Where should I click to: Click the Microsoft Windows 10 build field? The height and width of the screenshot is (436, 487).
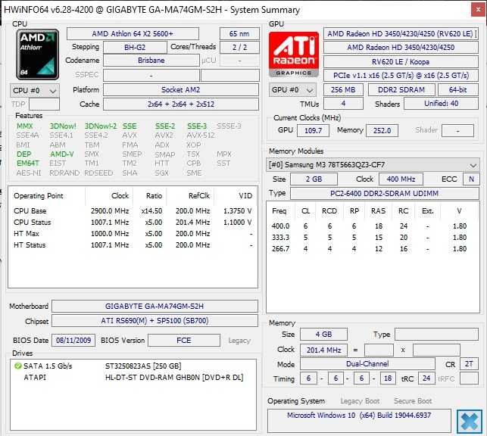tap(359, 420)
